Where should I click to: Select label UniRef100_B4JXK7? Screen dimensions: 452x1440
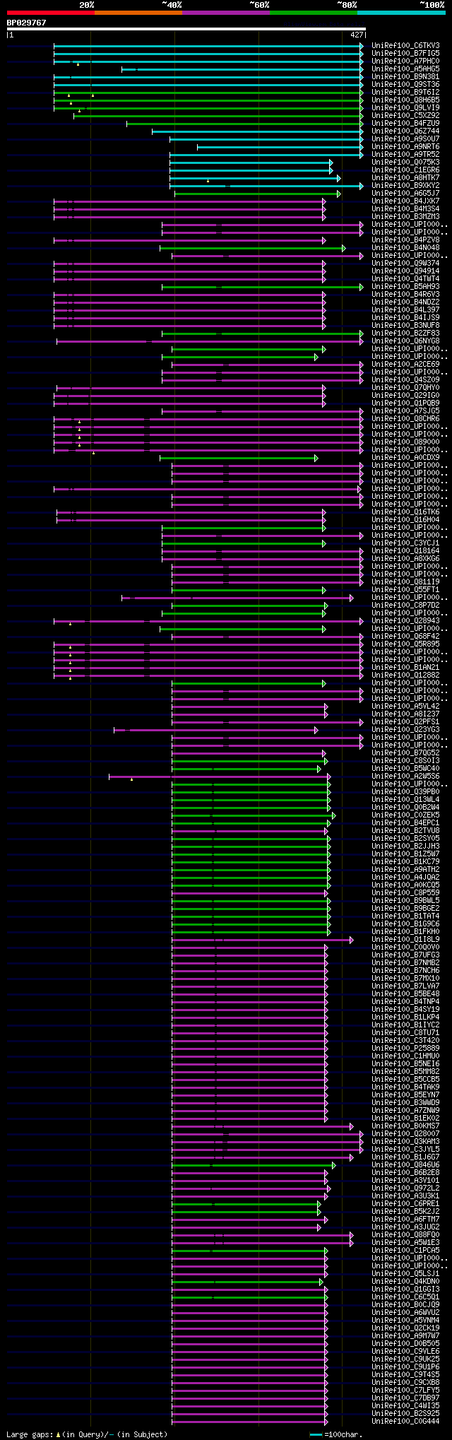[405, 201]
